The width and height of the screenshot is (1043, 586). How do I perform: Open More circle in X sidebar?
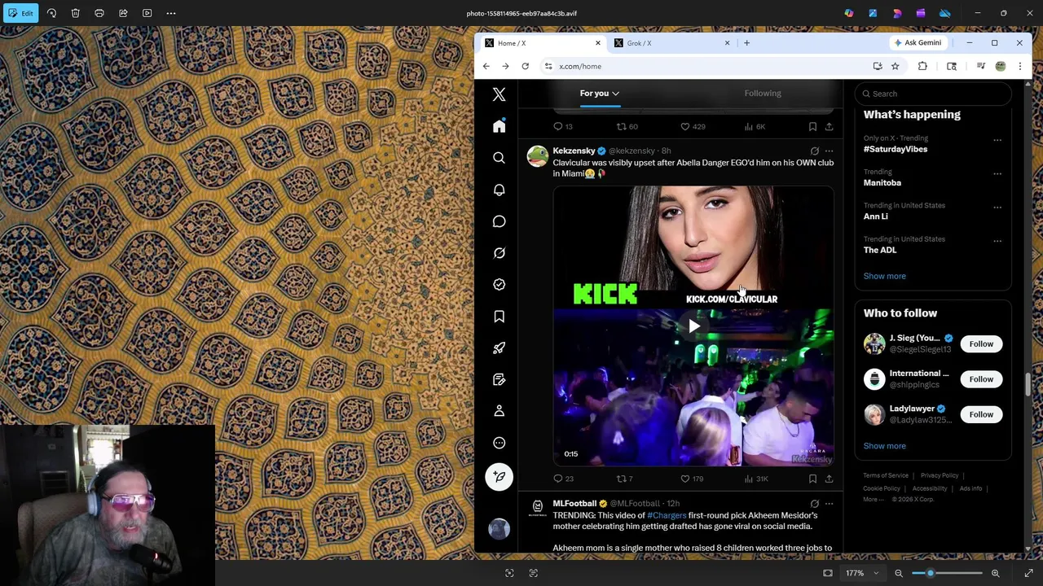pos(499,443)
